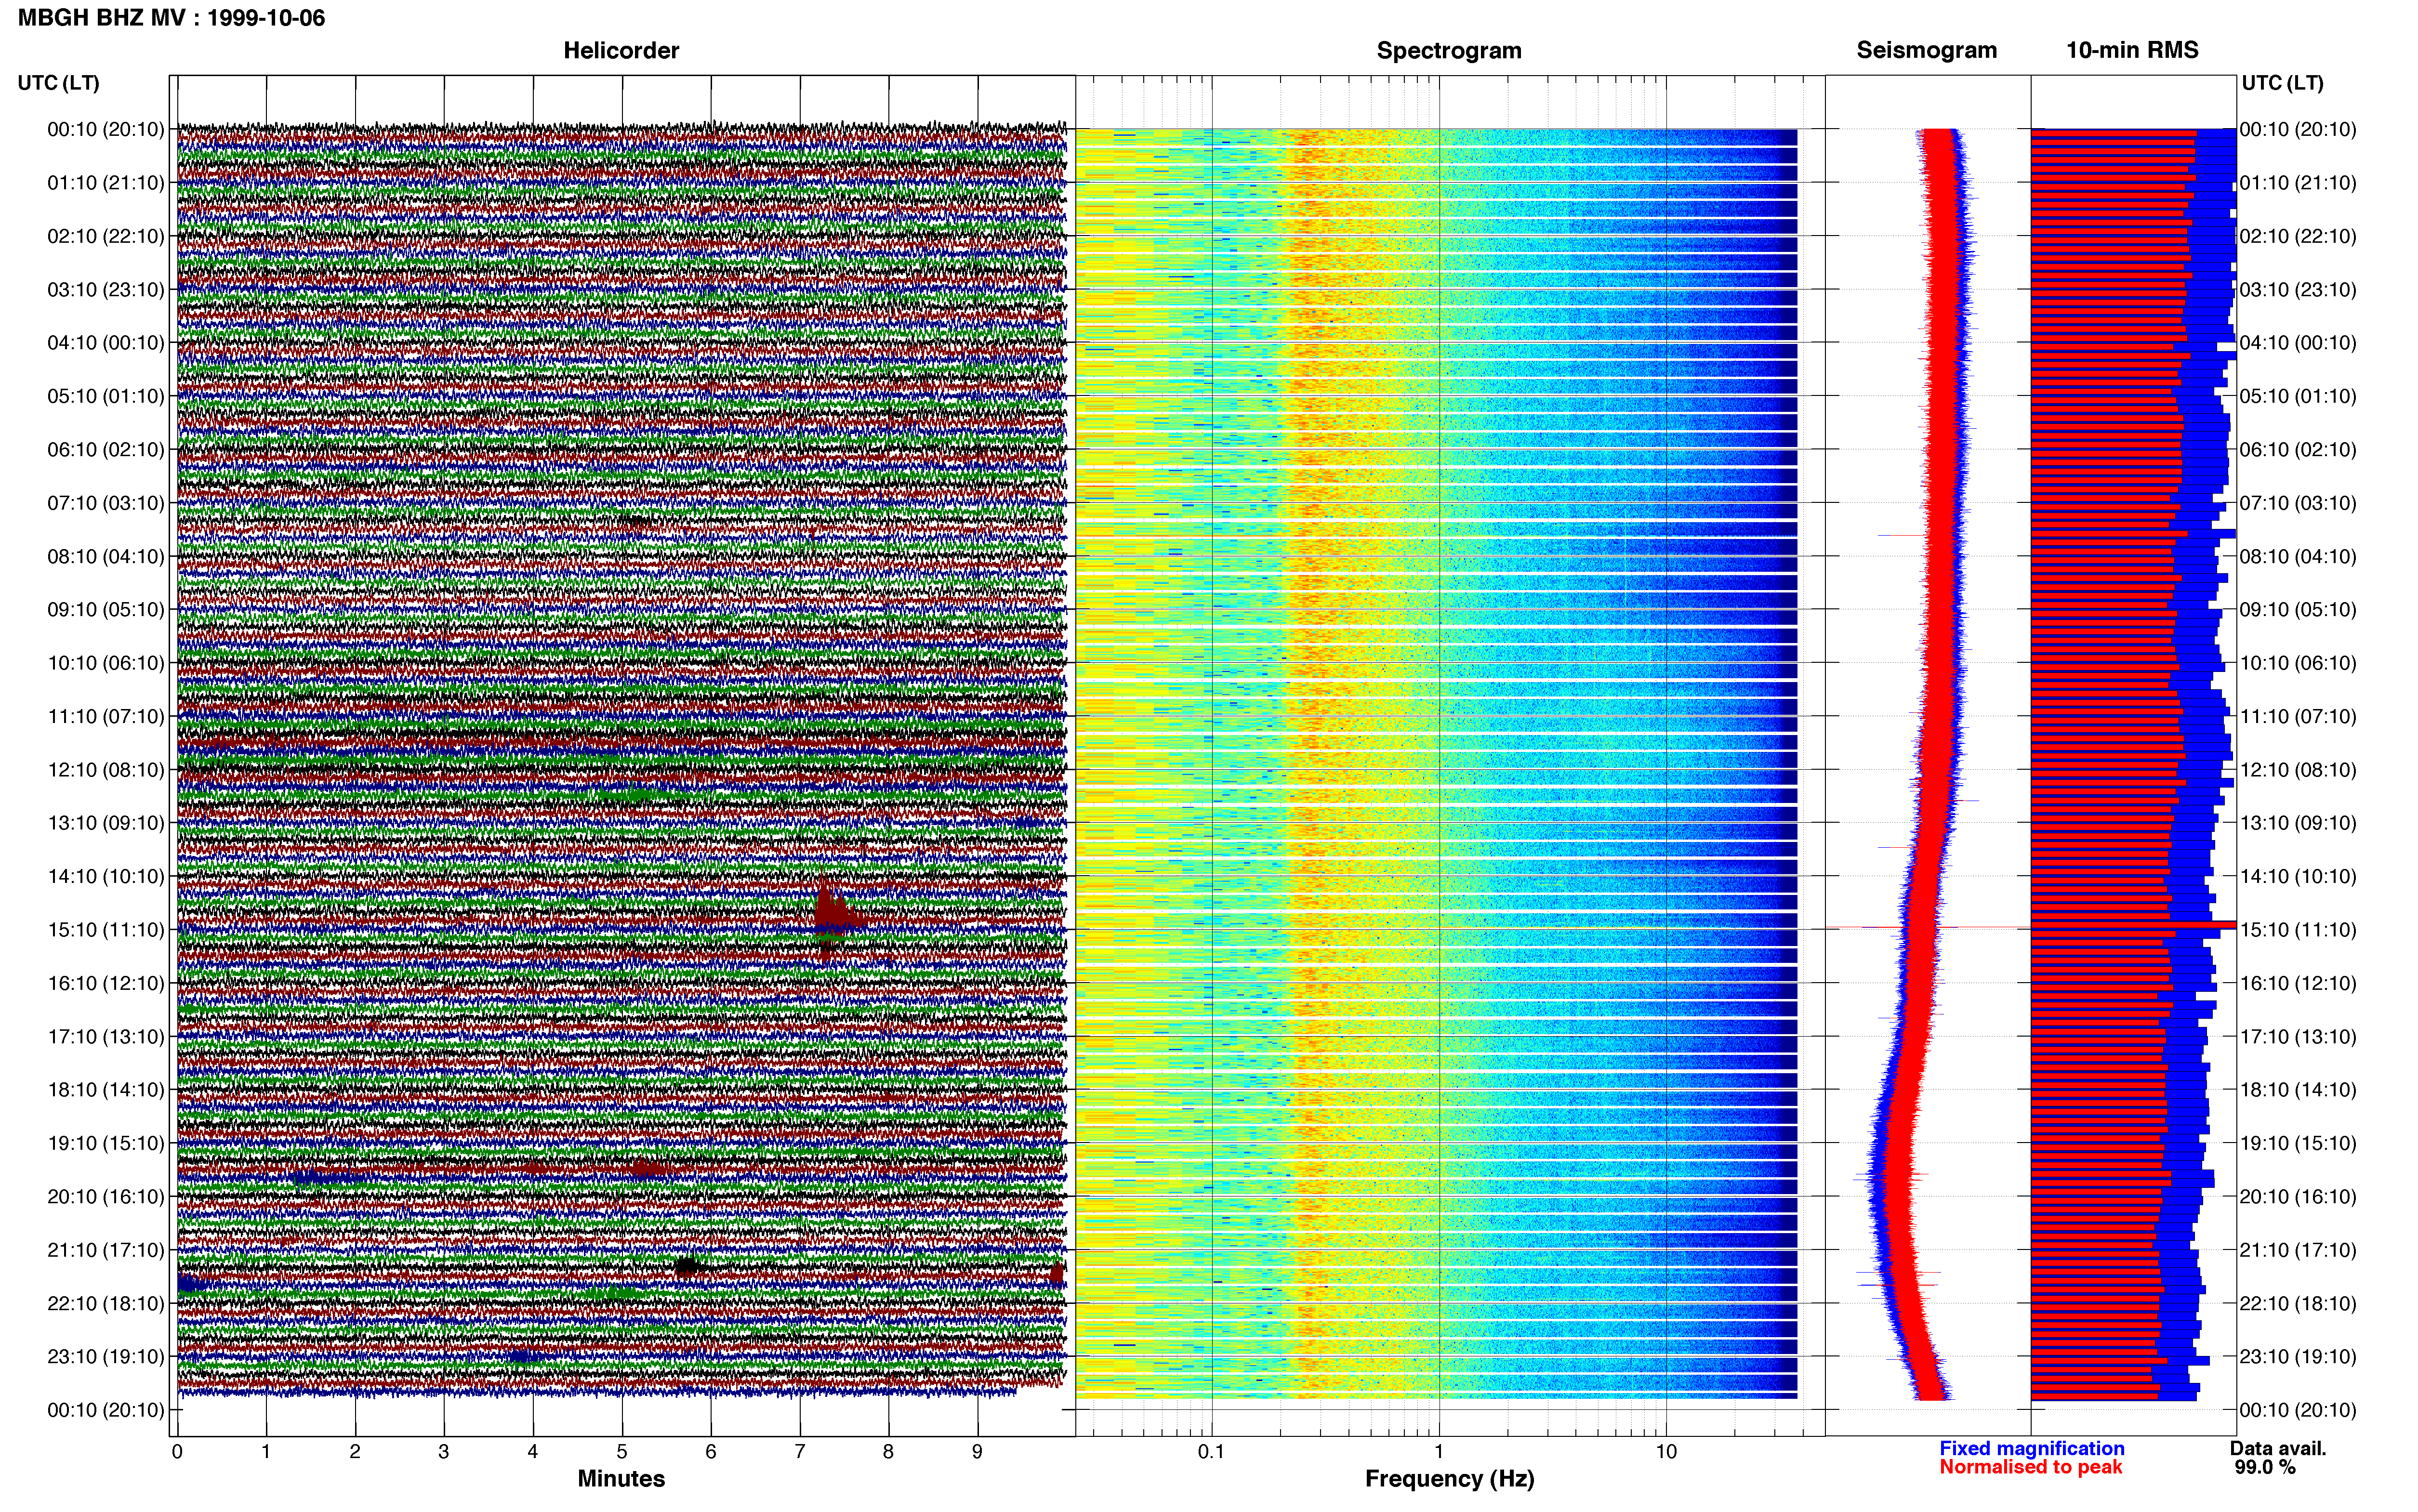Click the 'Helicorder' panel heading
The image size is (2418, 1512).
[x=621, y=50]
